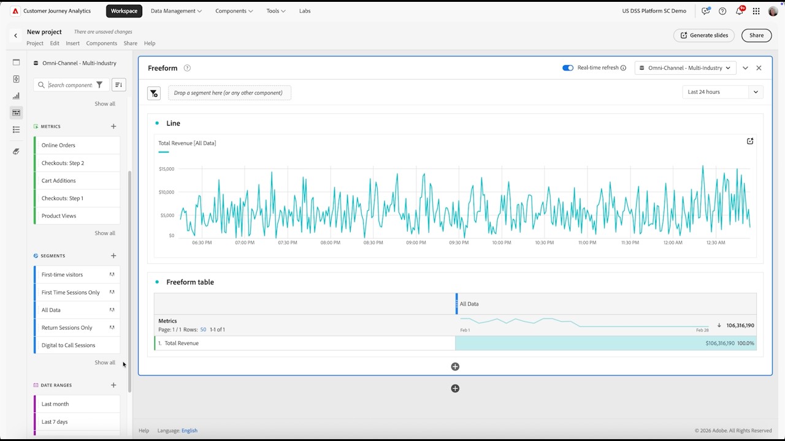
Task: Add a new date range with plus icon
Action: 113,385
